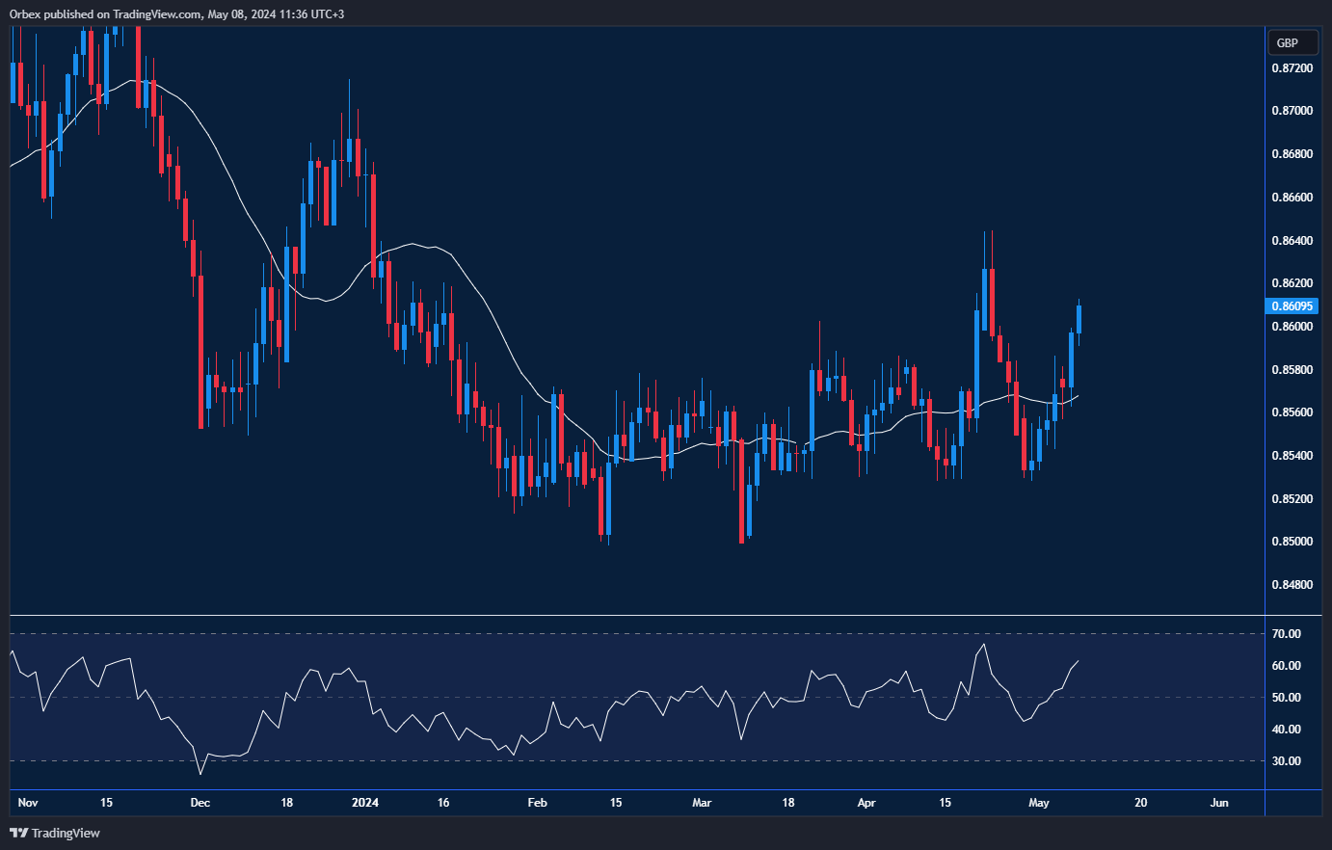Click the Nov label on time axis
The width and height of the screenshot is (1332, 850).
pyautogui.click(x=28, y=803)
